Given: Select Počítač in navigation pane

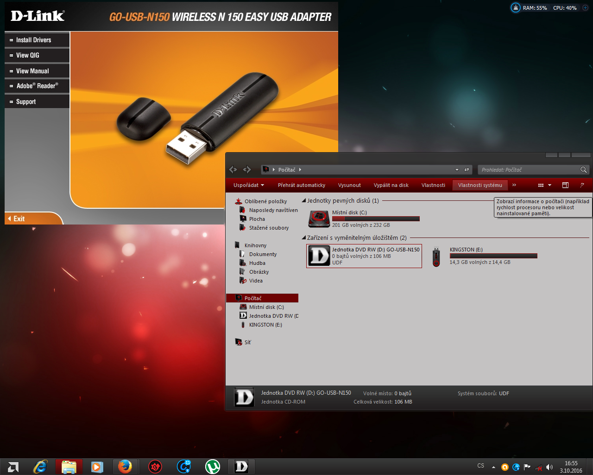Looking at the screenshot, I should click(x=262, y=298).
